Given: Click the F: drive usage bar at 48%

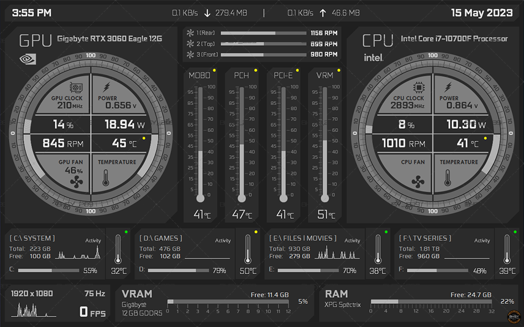Looking at the screenshot, I should click(x=437, y=270).
